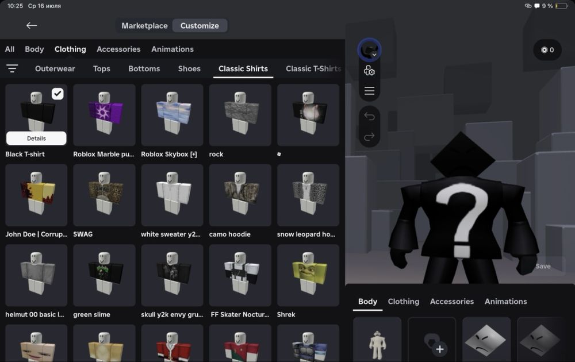Image resolution: width=575 pixels, height=362 pixels.
Task: Open Animations tab in equipped panel
Action: click(x=505, y=301)
